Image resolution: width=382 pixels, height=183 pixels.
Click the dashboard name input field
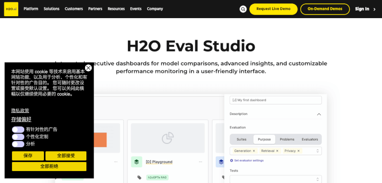276,100
